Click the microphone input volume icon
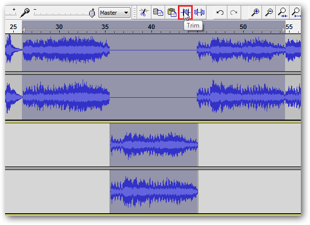Viewport: 310px width, 225px height. tap(24, 12)
